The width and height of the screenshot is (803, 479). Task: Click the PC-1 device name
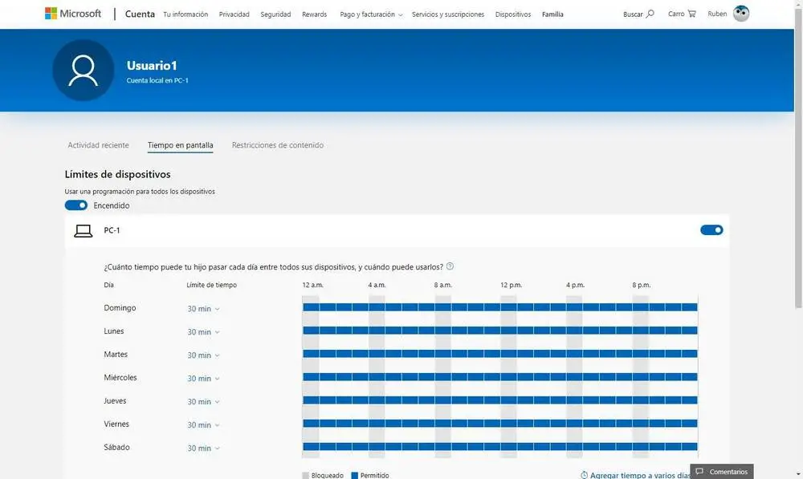pos(112,230)
